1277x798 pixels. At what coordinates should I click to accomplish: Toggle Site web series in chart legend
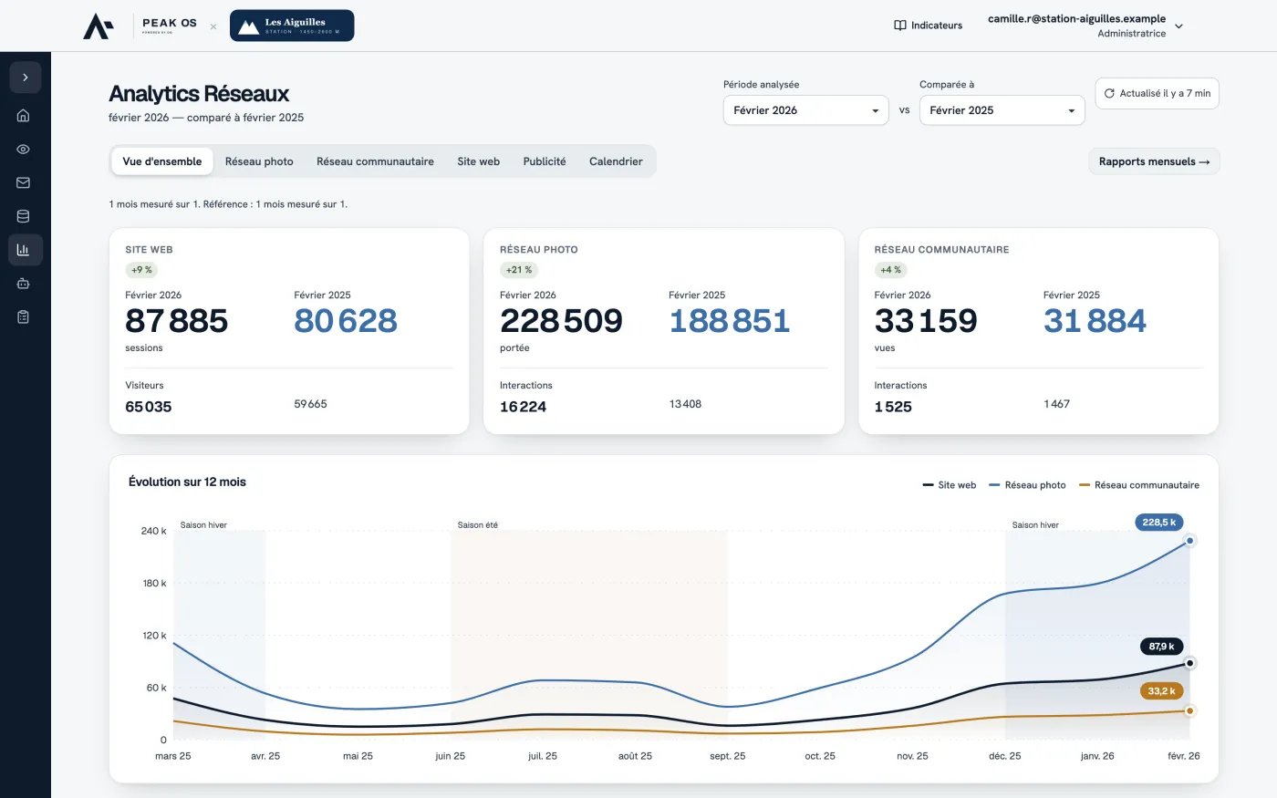point(950,485)
